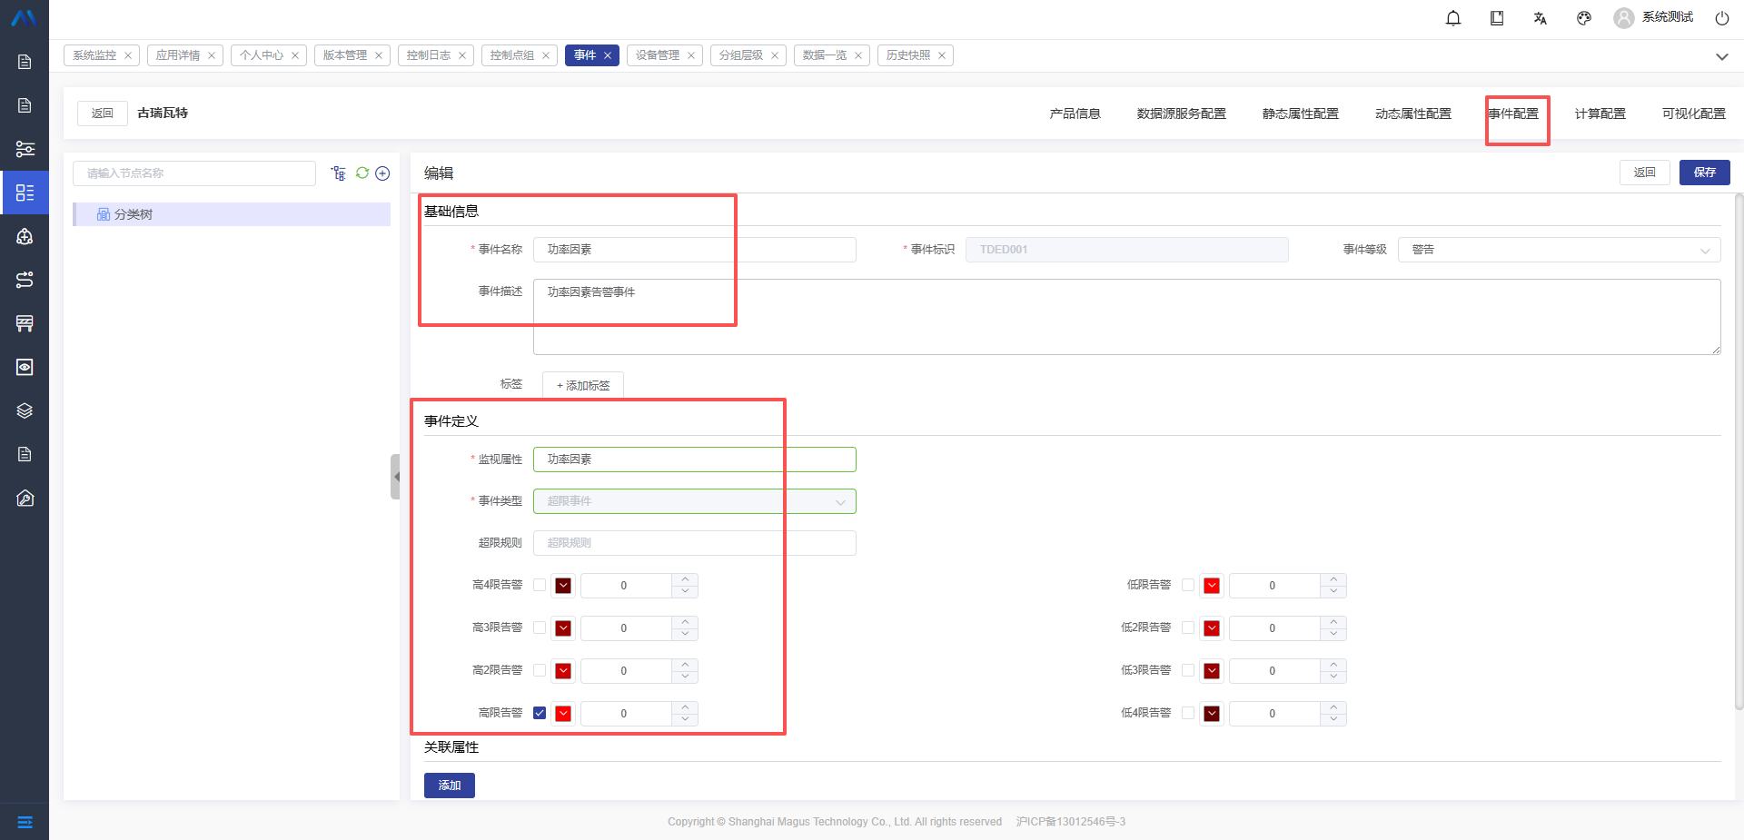Click the tree structure icon near search
The width and height of the screenshot is (1744, 840).
[x=339, y=173]
